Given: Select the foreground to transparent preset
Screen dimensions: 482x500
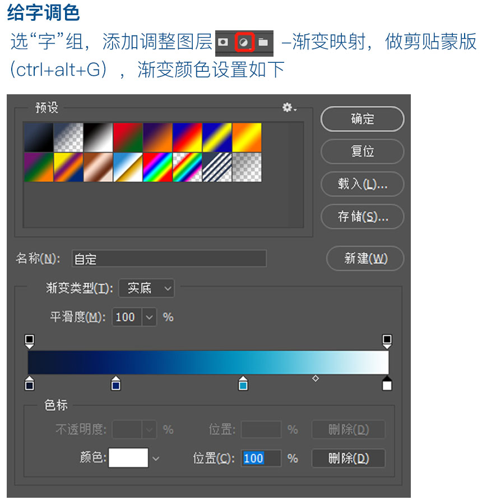Looking at the screenshot, I should (68, 137).
